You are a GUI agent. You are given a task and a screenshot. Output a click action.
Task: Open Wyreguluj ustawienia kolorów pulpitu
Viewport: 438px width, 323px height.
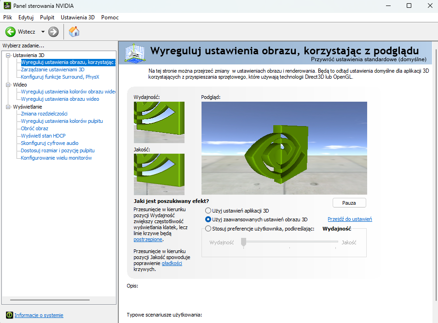[x=62, y=121]
